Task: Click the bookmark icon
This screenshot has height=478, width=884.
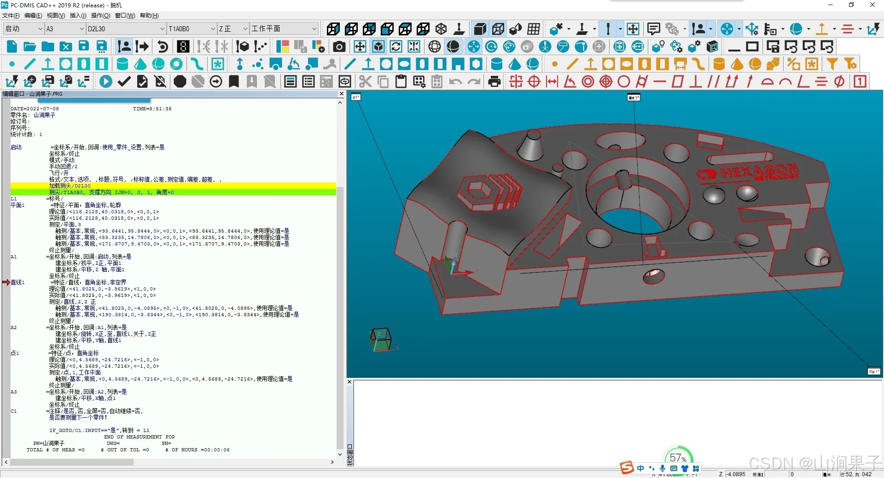Action: (234, 82)
